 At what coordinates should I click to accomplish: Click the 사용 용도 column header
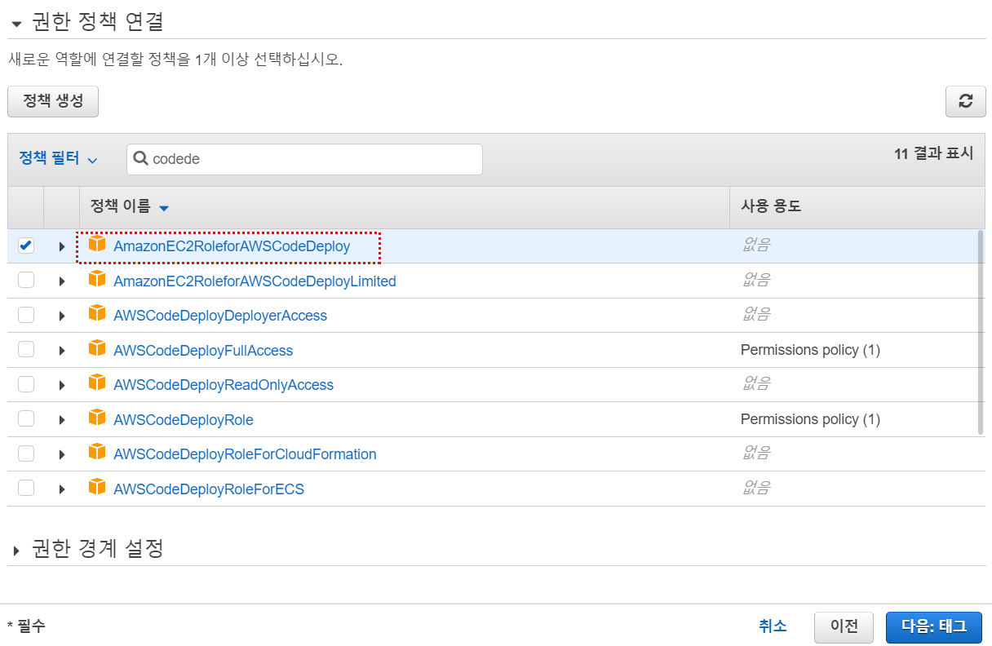coord(771,207)
